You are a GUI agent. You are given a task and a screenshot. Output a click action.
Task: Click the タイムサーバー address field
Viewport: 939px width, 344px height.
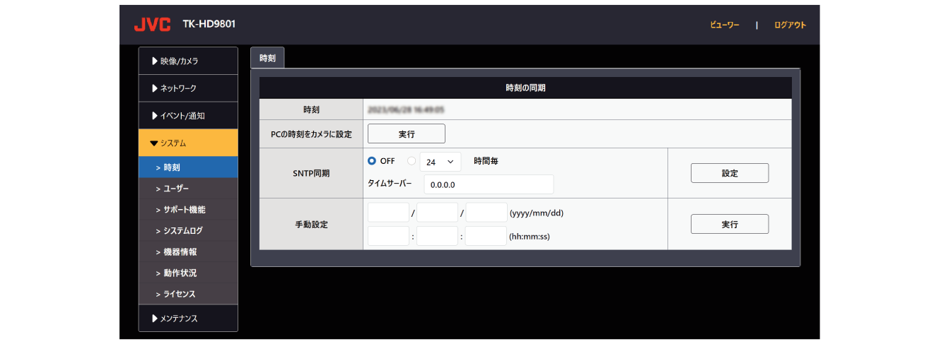489,184
